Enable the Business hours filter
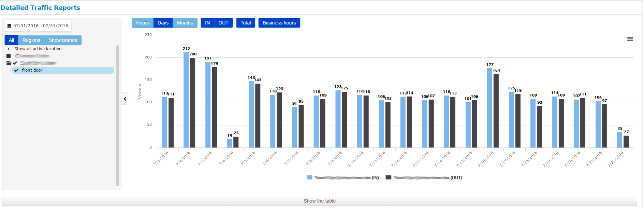This screenshot has height=208, width=643. click(279, 23)
